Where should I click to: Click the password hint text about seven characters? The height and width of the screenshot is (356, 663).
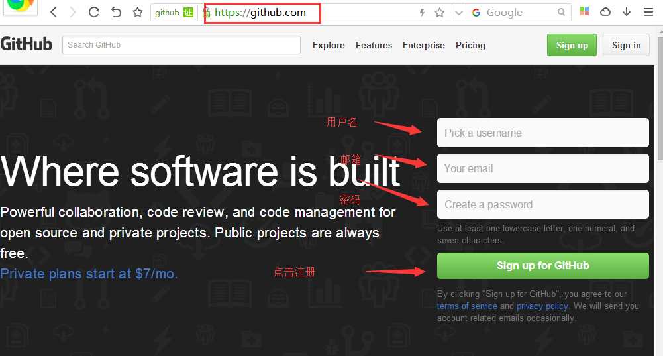(536, 235)
